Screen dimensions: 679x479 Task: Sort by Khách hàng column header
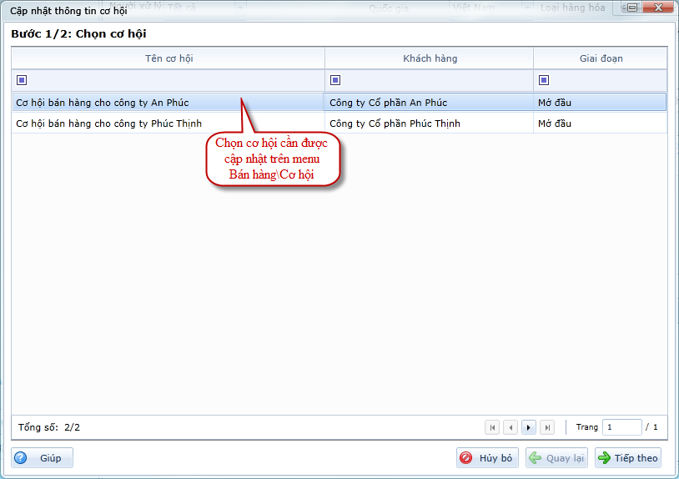click(430, 58)
